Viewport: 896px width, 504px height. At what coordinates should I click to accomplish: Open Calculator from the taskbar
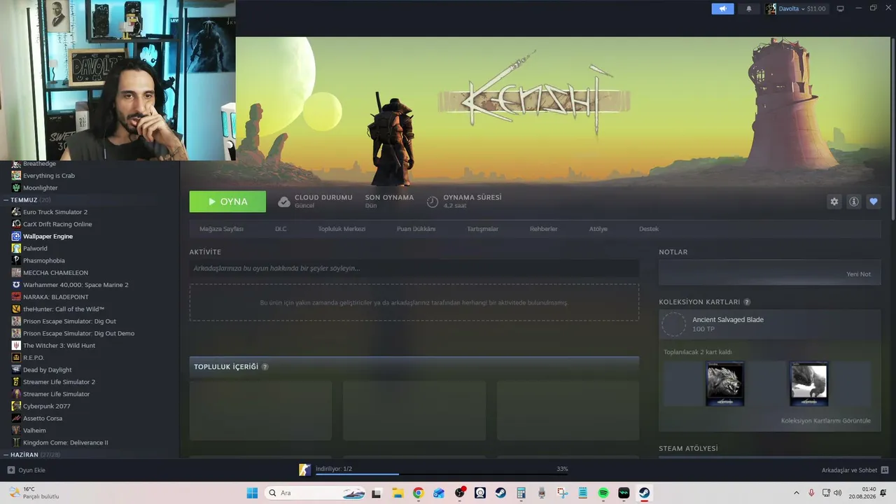click(x=521, y=493)
